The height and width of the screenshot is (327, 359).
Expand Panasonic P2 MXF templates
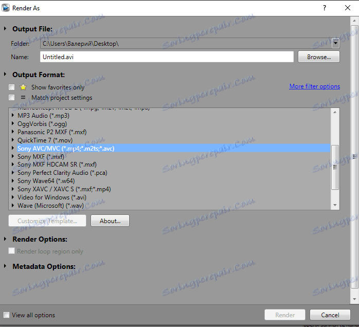pos(13,132)
